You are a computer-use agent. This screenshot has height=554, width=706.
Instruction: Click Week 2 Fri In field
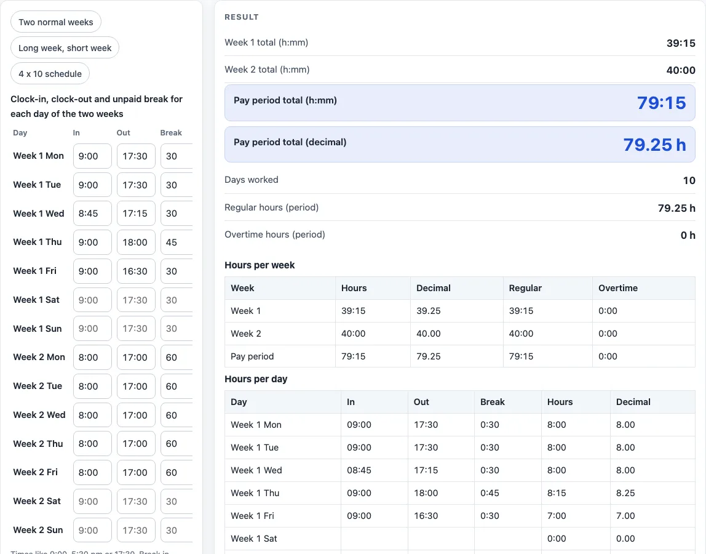click(x=92, y=472)
